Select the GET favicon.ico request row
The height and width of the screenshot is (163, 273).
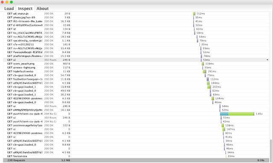coord(136,156)
